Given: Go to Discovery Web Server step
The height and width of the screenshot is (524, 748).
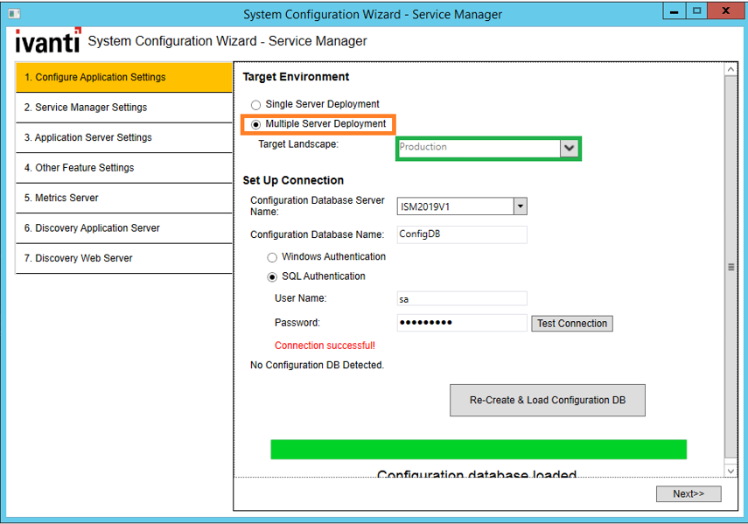Looking at the screenshot, I should [x=123, y=258].
